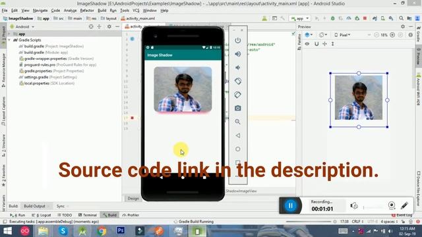
Task: Mute recorder audio with the speaker icon
Action: [354, 206]
